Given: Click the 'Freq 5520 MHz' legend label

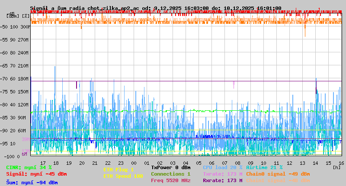Looking at the screenshot, I should click(x=170, y=180).
